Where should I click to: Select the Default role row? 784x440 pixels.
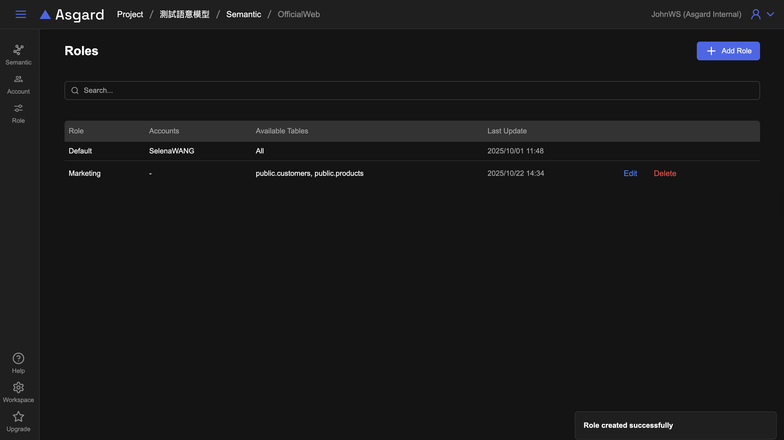(80, 151)
